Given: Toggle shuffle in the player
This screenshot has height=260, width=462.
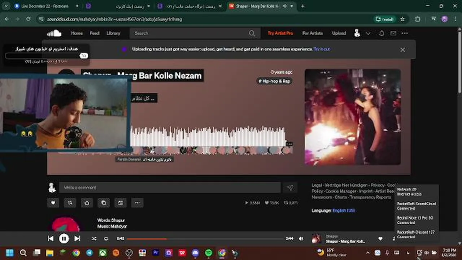Looking at the screenshot, I should (94, 238).
